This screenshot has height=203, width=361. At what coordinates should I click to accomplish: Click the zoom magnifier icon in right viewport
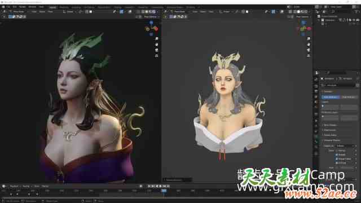click(309, 39)
